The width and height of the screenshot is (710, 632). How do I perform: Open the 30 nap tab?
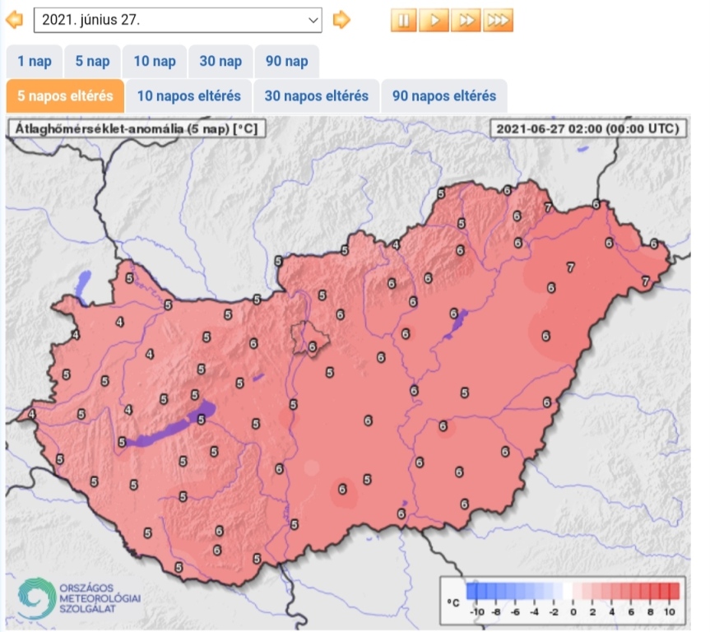220,62
